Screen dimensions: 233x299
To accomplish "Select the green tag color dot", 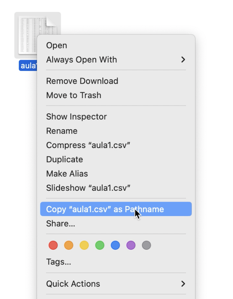I will click(100, 245).
